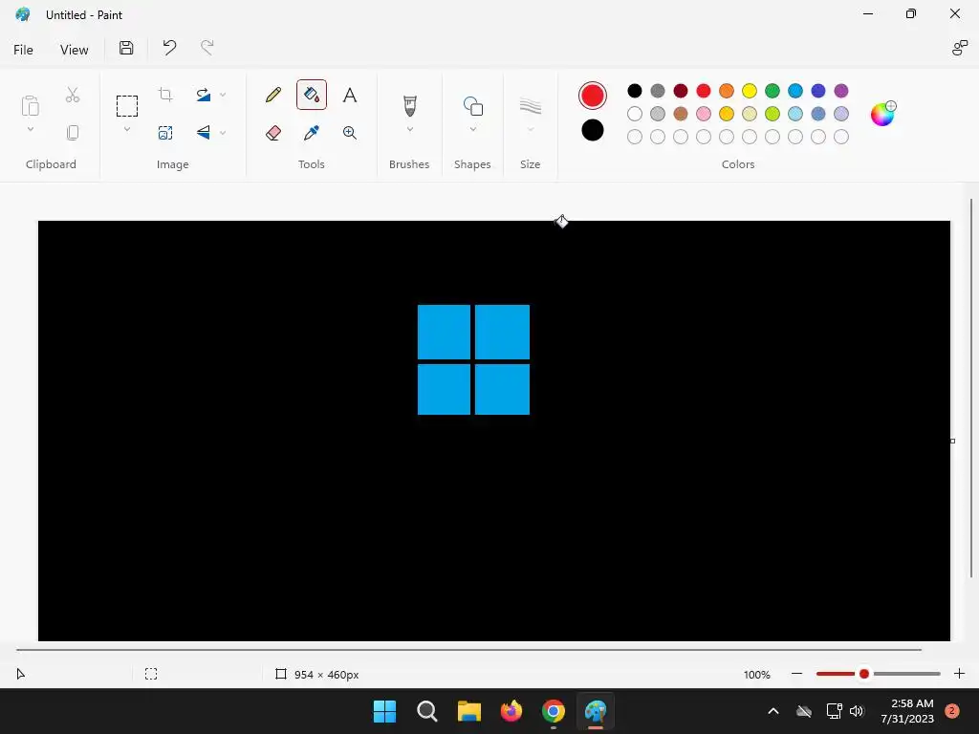
Task: Open the View menu
Action: point(75,50)
